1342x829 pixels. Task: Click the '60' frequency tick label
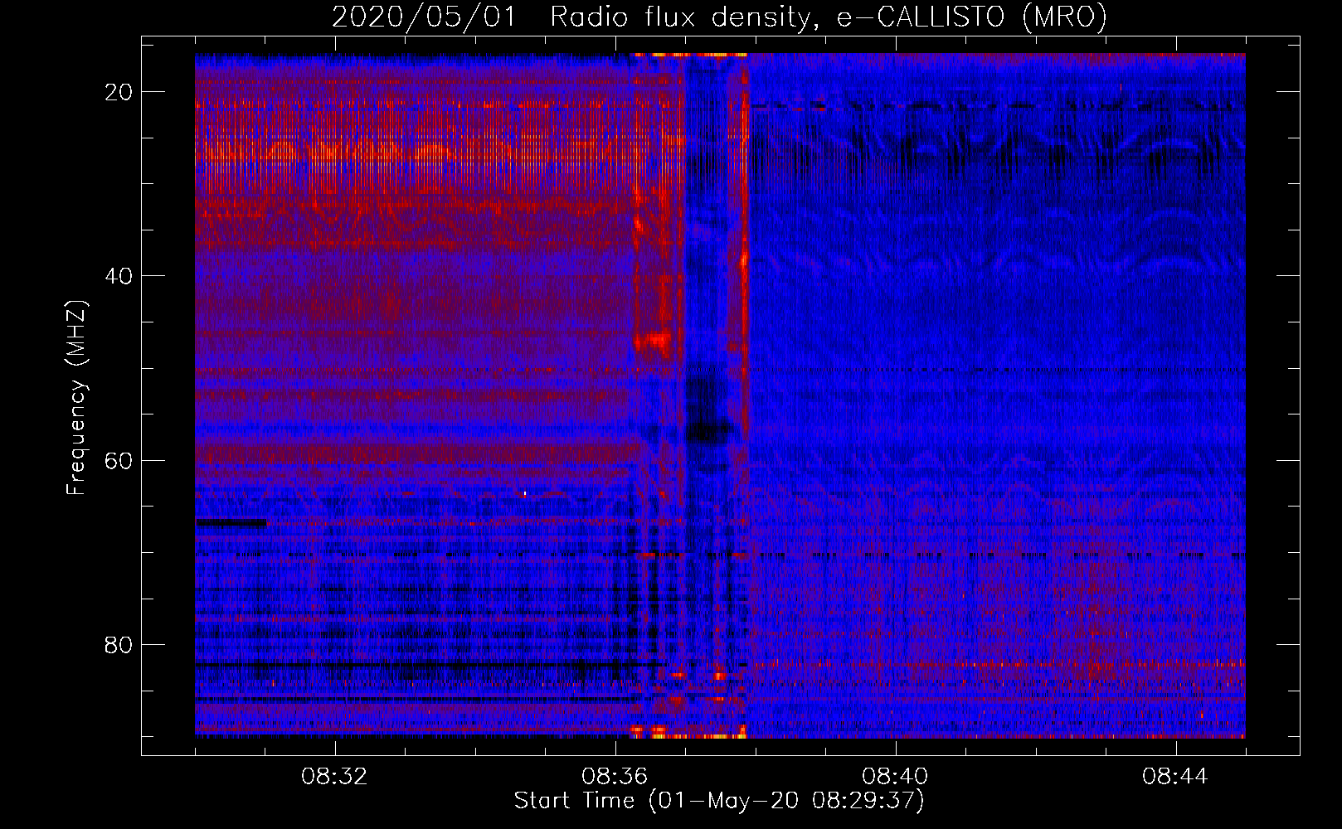119,460
